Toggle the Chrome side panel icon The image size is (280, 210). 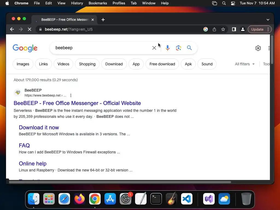point(234,29)
